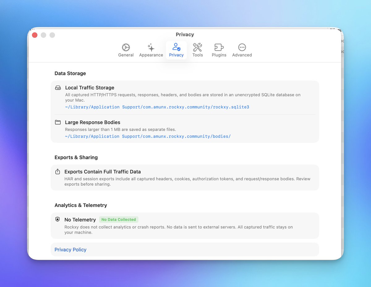Switch to the Plugins tab

pyautogui.click(x=219, y=50)
